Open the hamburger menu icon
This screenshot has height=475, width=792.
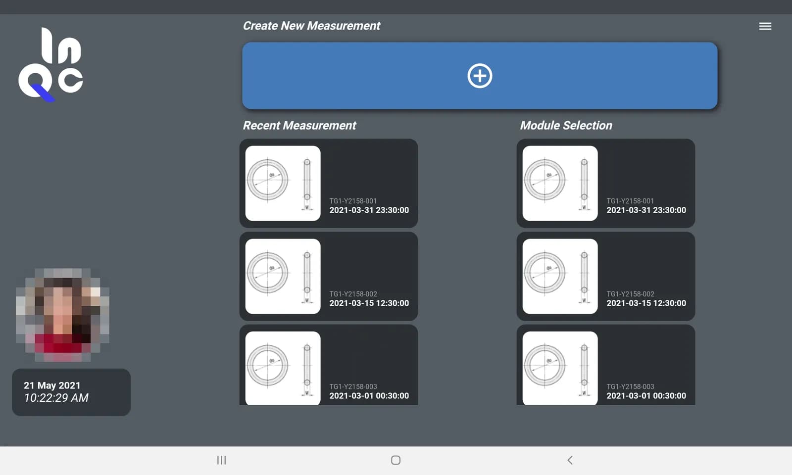[x=765, y=26]
